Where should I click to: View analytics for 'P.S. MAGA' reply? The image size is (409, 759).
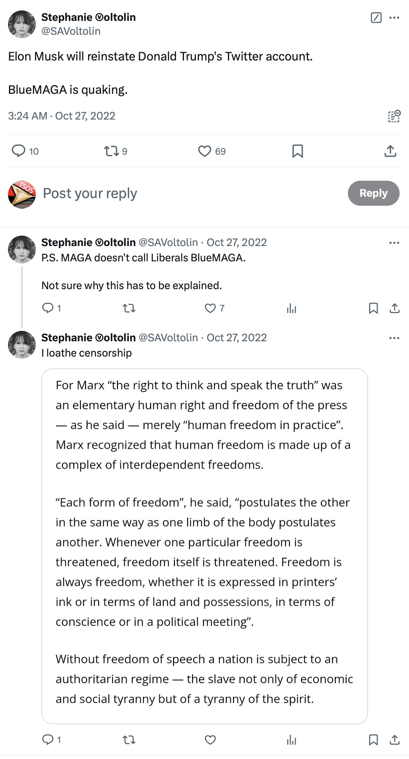pyautogui.click(x=291, y=308)
